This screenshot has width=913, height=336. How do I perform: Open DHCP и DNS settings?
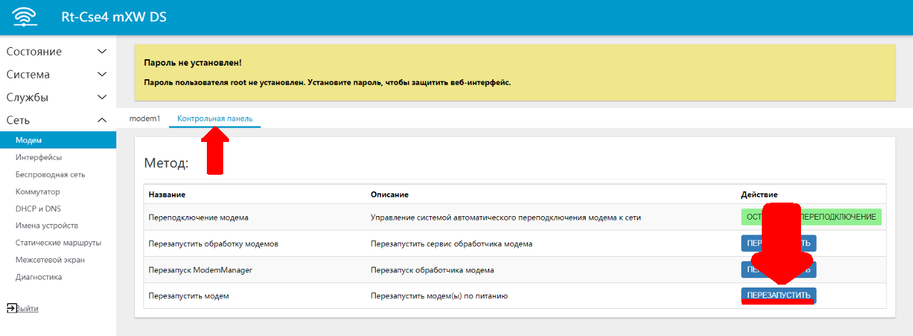click(40, 208)
